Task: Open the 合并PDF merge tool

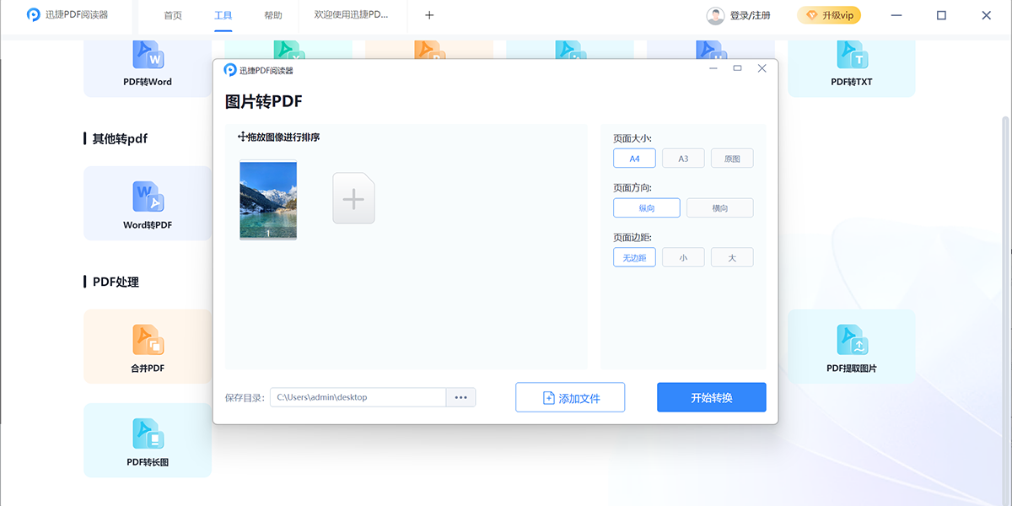Action: click(x=148, y=347)
